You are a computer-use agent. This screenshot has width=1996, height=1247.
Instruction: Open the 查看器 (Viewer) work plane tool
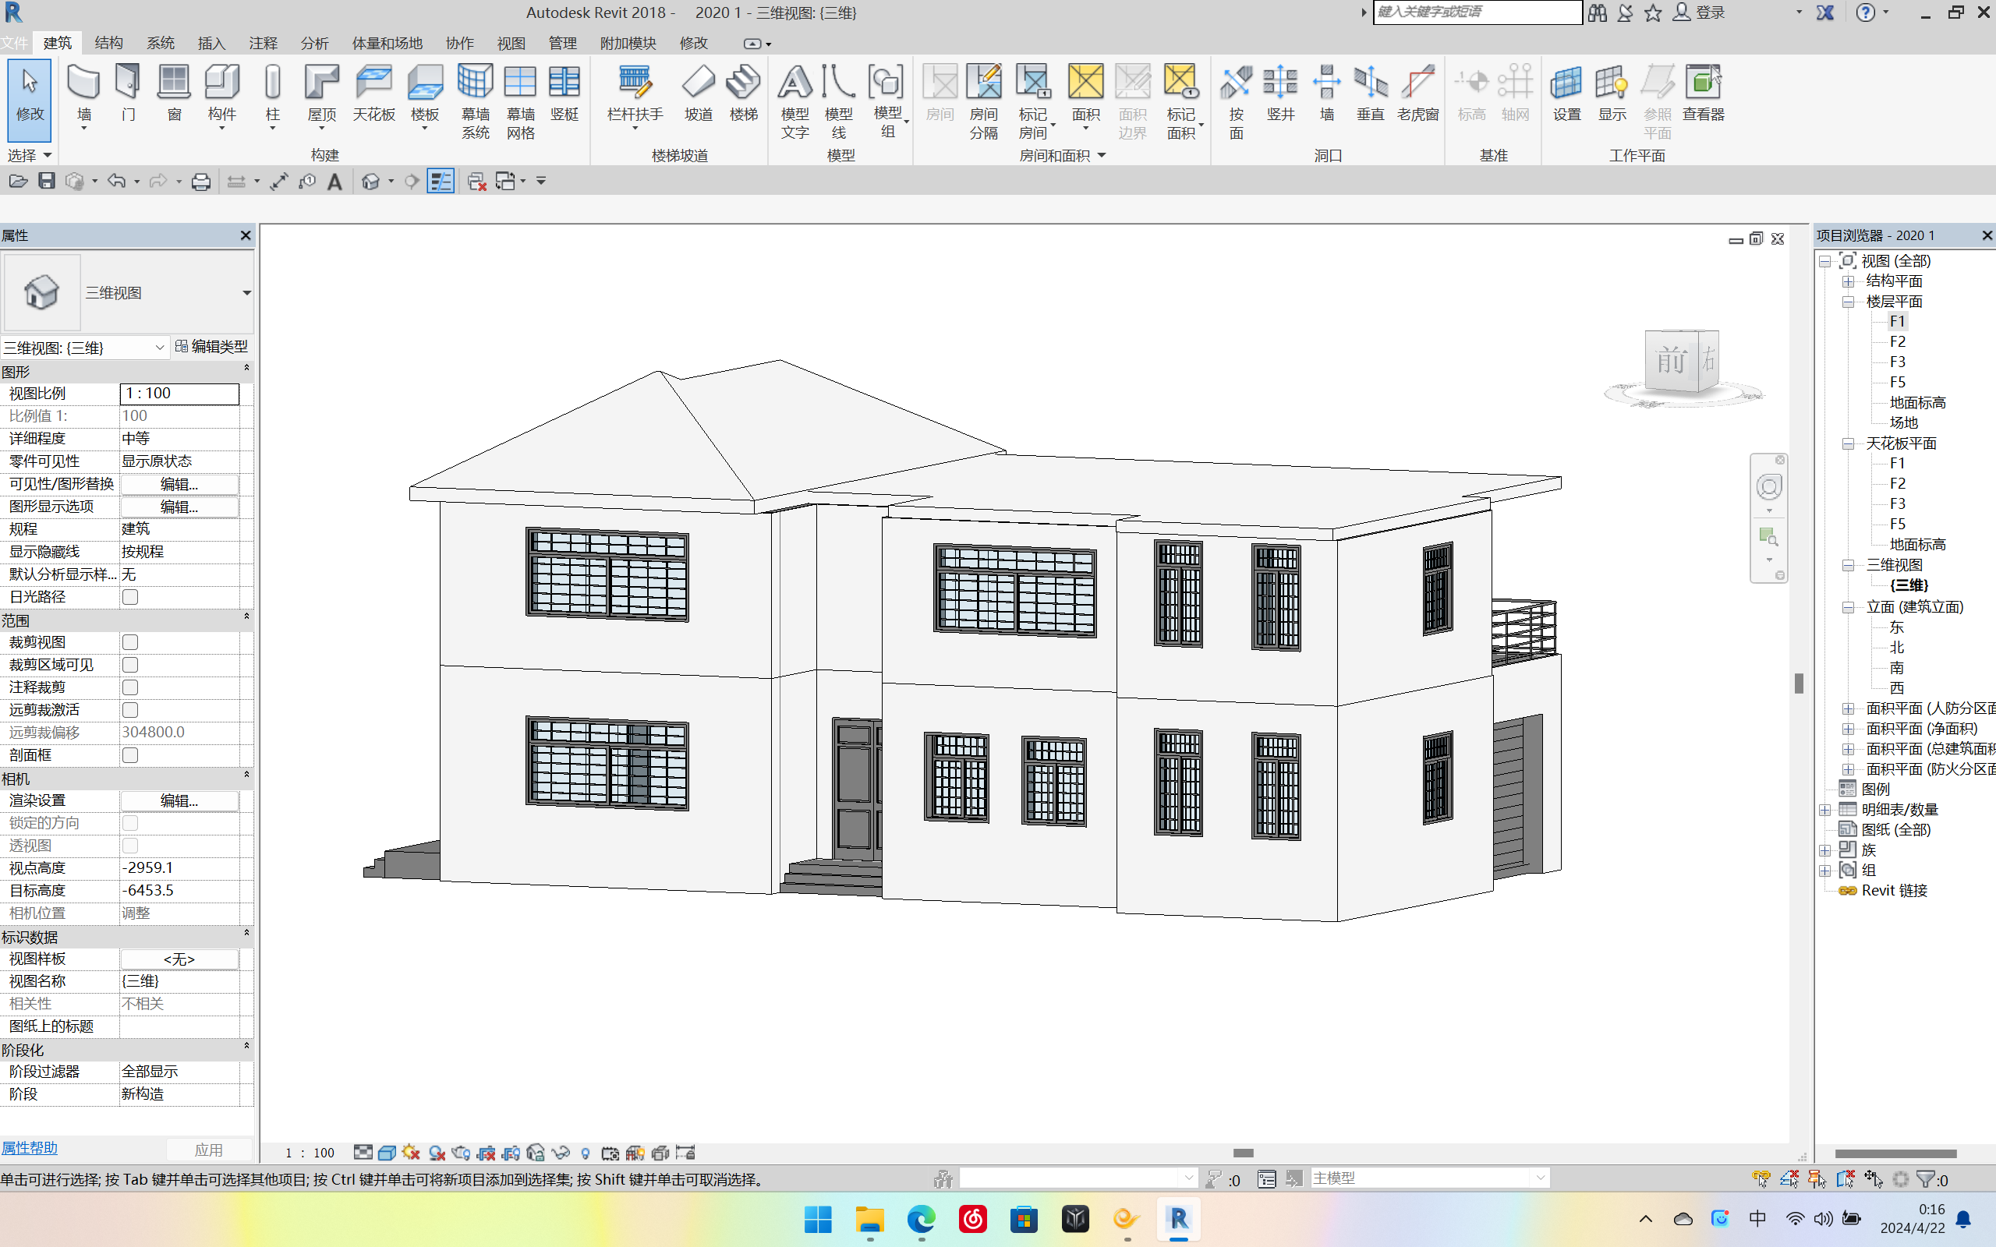click(1702, 83)
